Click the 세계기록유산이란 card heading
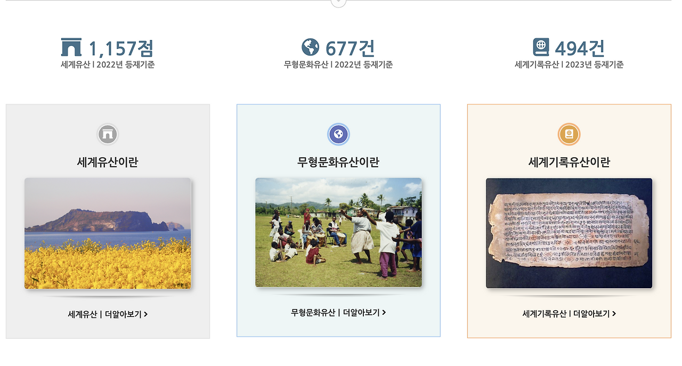 tap(569, 162)
